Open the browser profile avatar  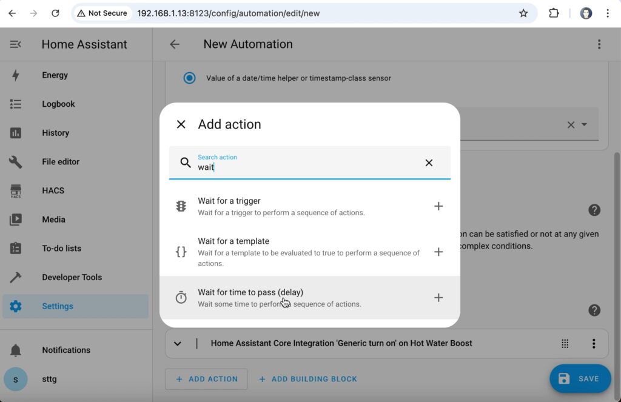pyautogui.click(x=586, y=13)
